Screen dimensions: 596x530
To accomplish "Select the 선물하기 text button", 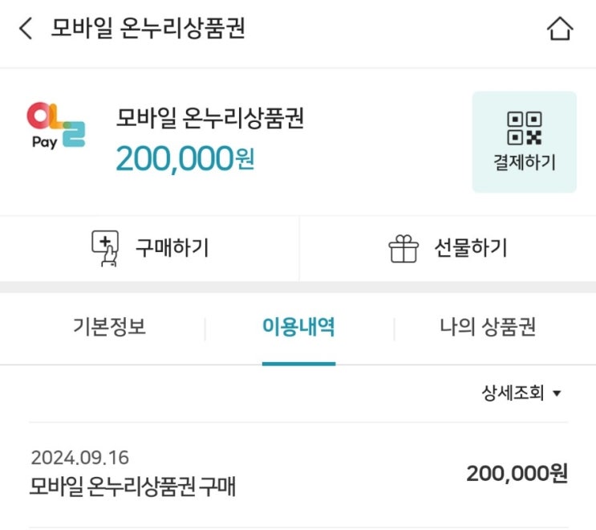I will pyautogui.click(x=471, y=247).
